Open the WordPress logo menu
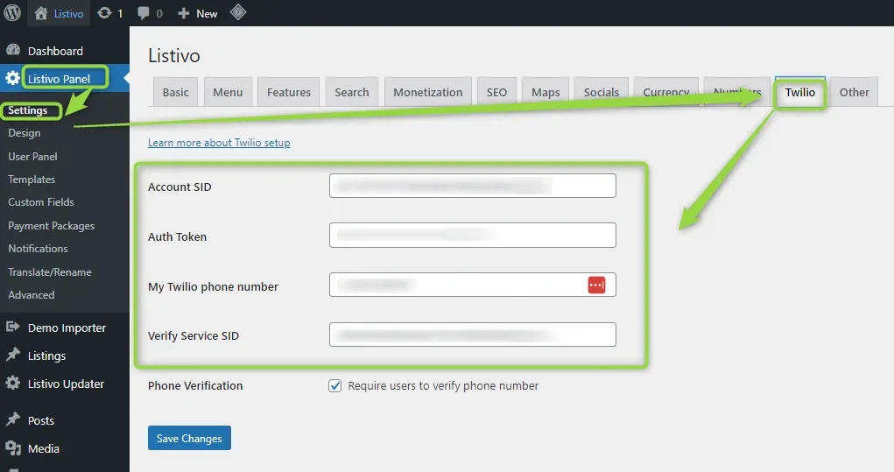Viewport: 894px width, 472px height. click(12, 12)
